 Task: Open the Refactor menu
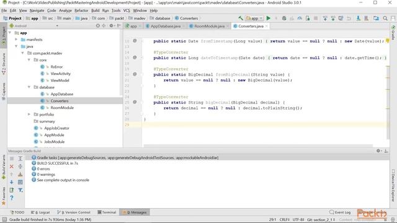click(81, 11)
